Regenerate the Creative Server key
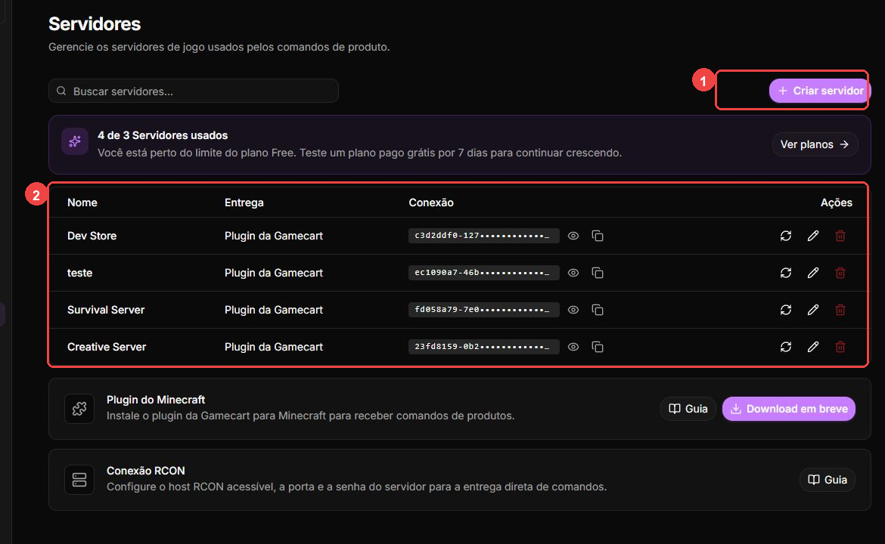The height and width of the screenshot is (544, 885). coord(786,348)
